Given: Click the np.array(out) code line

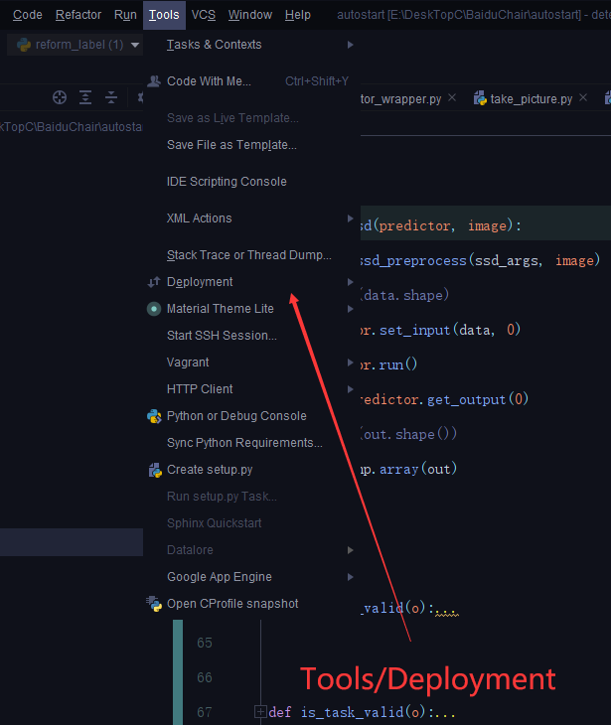Looking at the screenshot, I should pos(408,469).
